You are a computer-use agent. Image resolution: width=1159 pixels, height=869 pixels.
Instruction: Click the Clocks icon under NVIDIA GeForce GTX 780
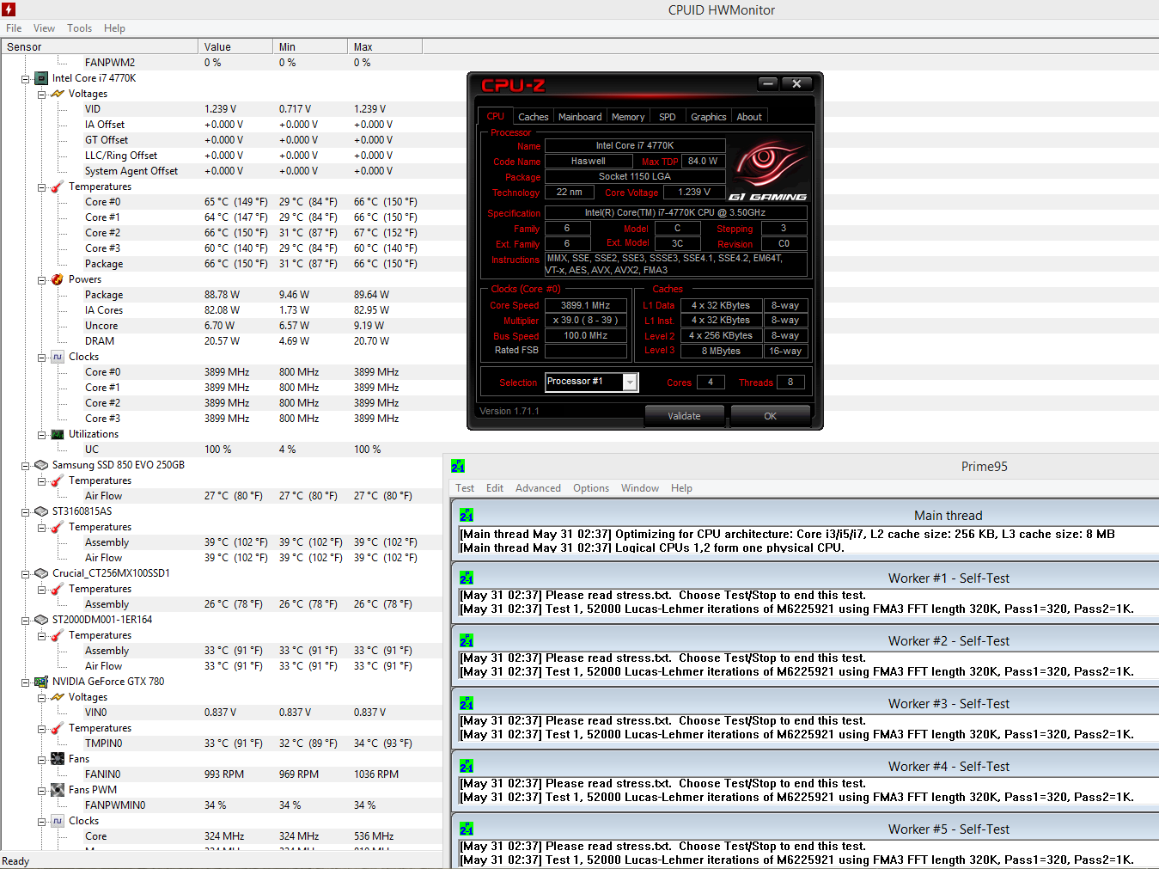point(58,821)
